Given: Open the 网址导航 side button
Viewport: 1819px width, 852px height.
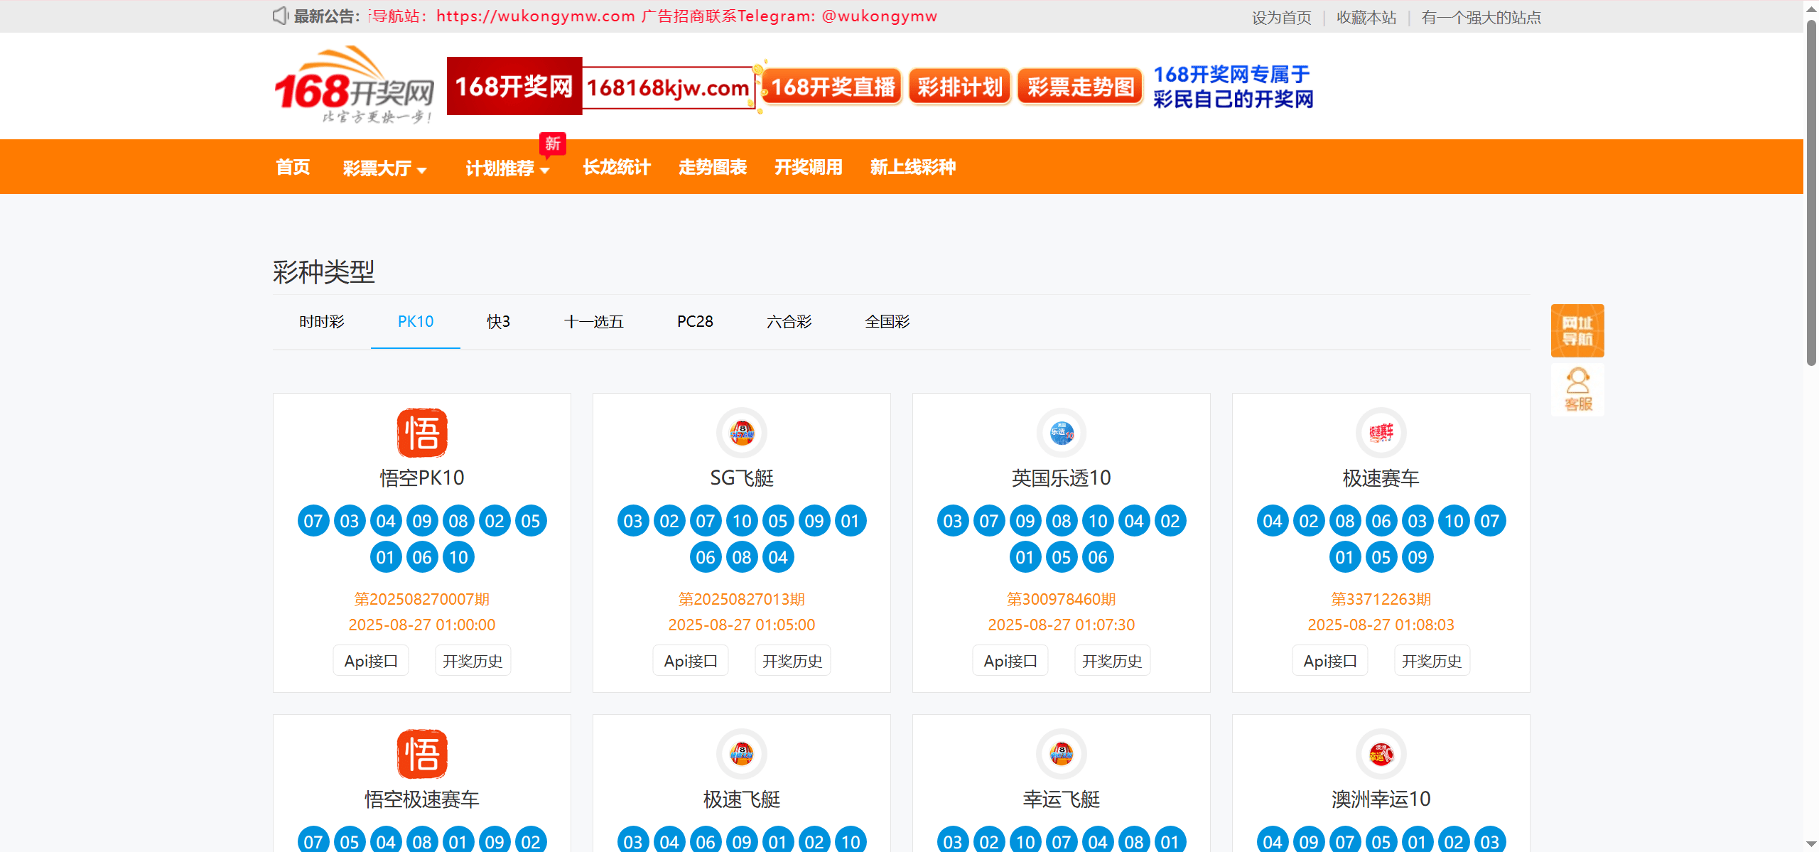Looking at the screenshot, I should pyautogui.click(x=1577, y=331).
